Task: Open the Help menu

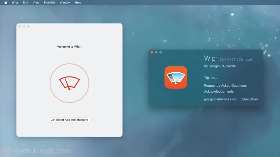Action: 78,3
